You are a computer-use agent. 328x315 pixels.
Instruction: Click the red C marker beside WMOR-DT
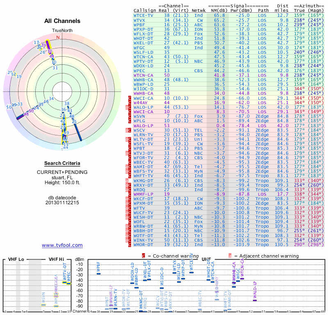[x=130, y=245]
